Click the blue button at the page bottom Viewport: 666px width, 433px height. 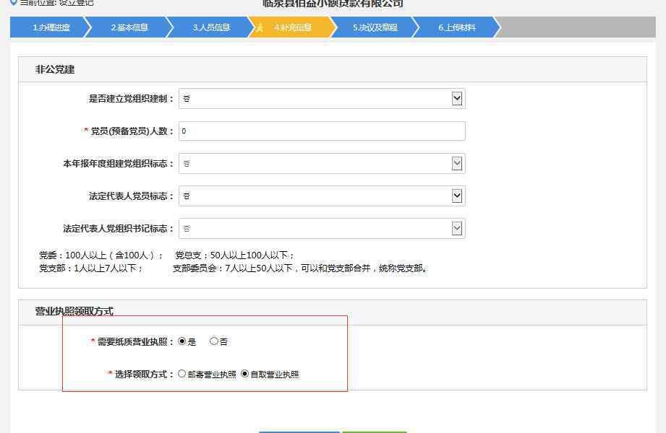(299, 431)
